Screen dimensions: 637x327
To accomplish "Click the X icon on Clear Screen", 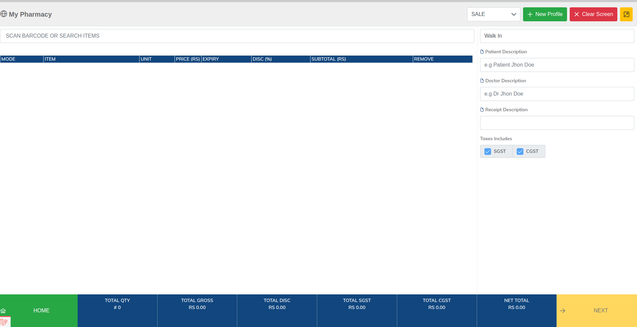I will (577, 14).
